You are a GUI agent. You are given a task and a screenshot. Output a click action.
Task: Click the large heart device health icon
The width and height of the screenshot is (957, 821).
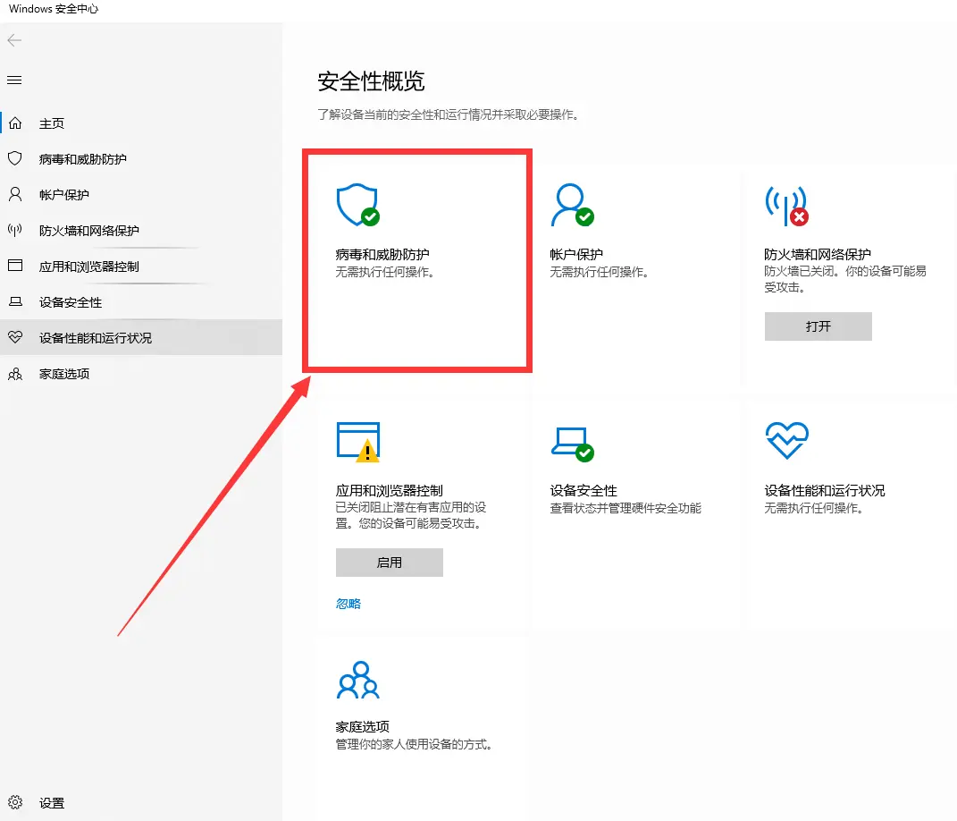coord(787,440)
